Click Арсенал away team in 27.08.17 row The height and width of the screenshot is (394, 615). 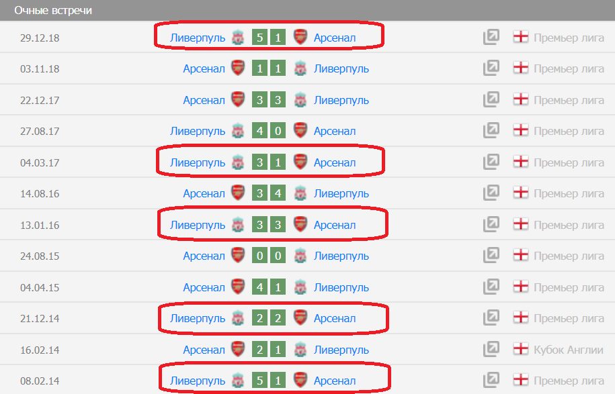(335, 131)
